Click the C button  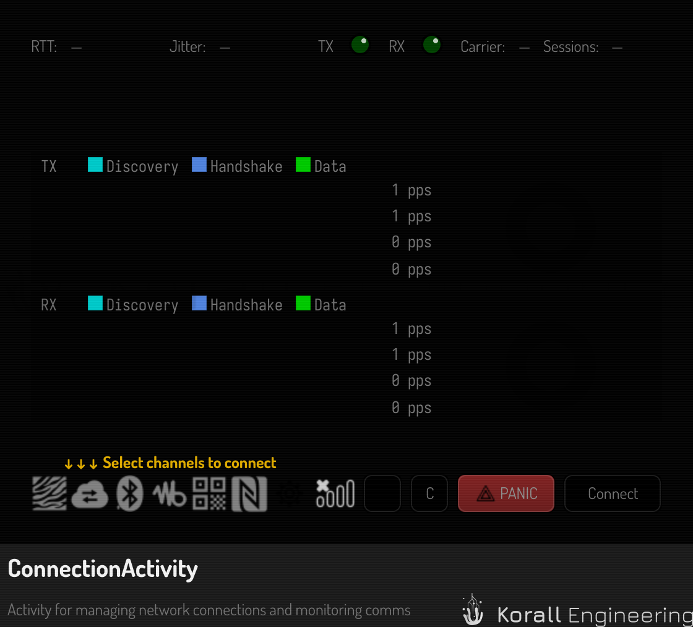pos(429,493)
